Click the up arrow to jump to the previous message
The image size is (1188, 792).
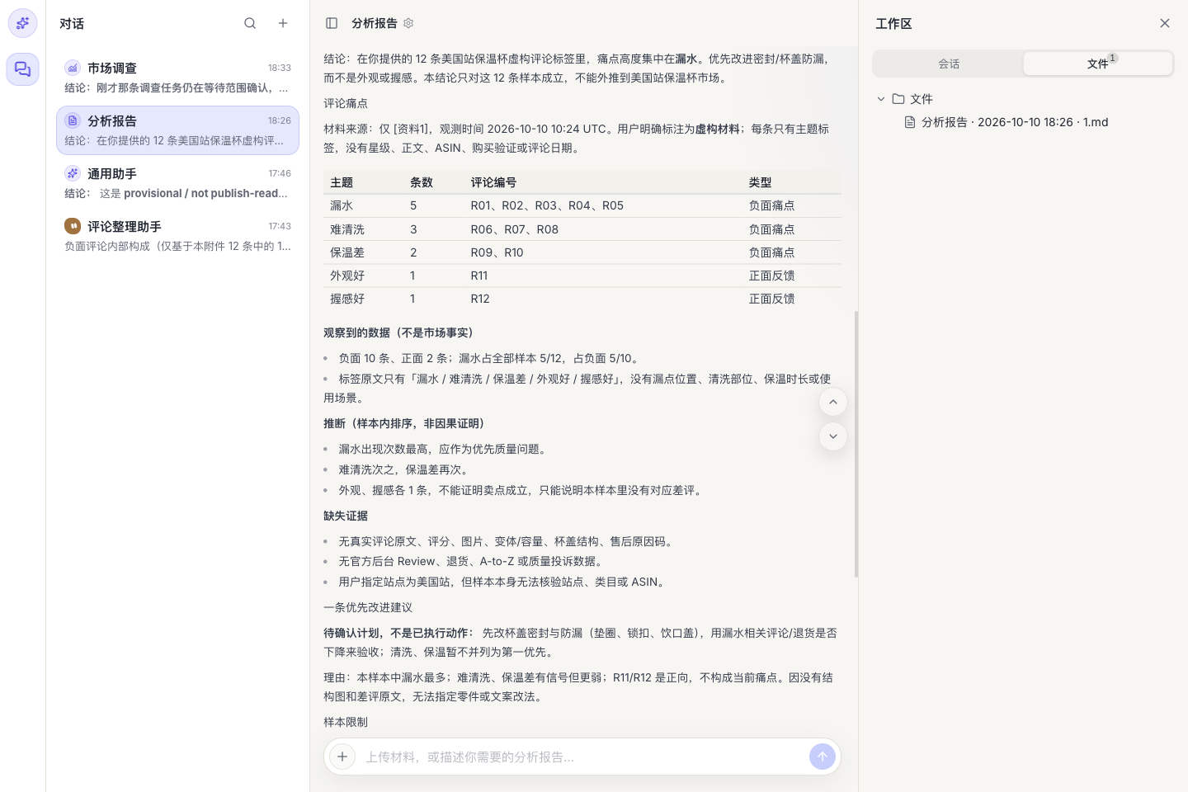coord(833,402)
